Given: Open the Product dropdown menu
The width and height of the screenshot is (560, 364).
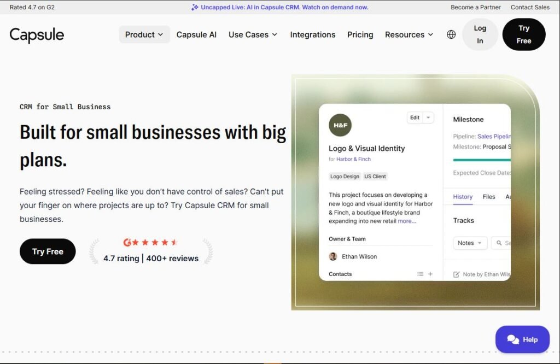Looking at the screenshot, I should click(x=144, y=34).
